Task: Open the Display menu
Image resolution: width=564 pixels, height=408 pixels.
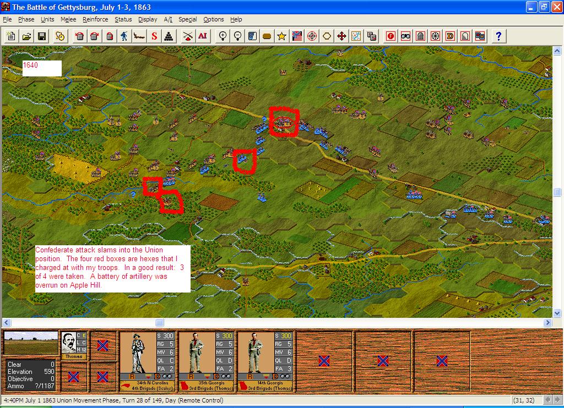Action: (148, 19)
